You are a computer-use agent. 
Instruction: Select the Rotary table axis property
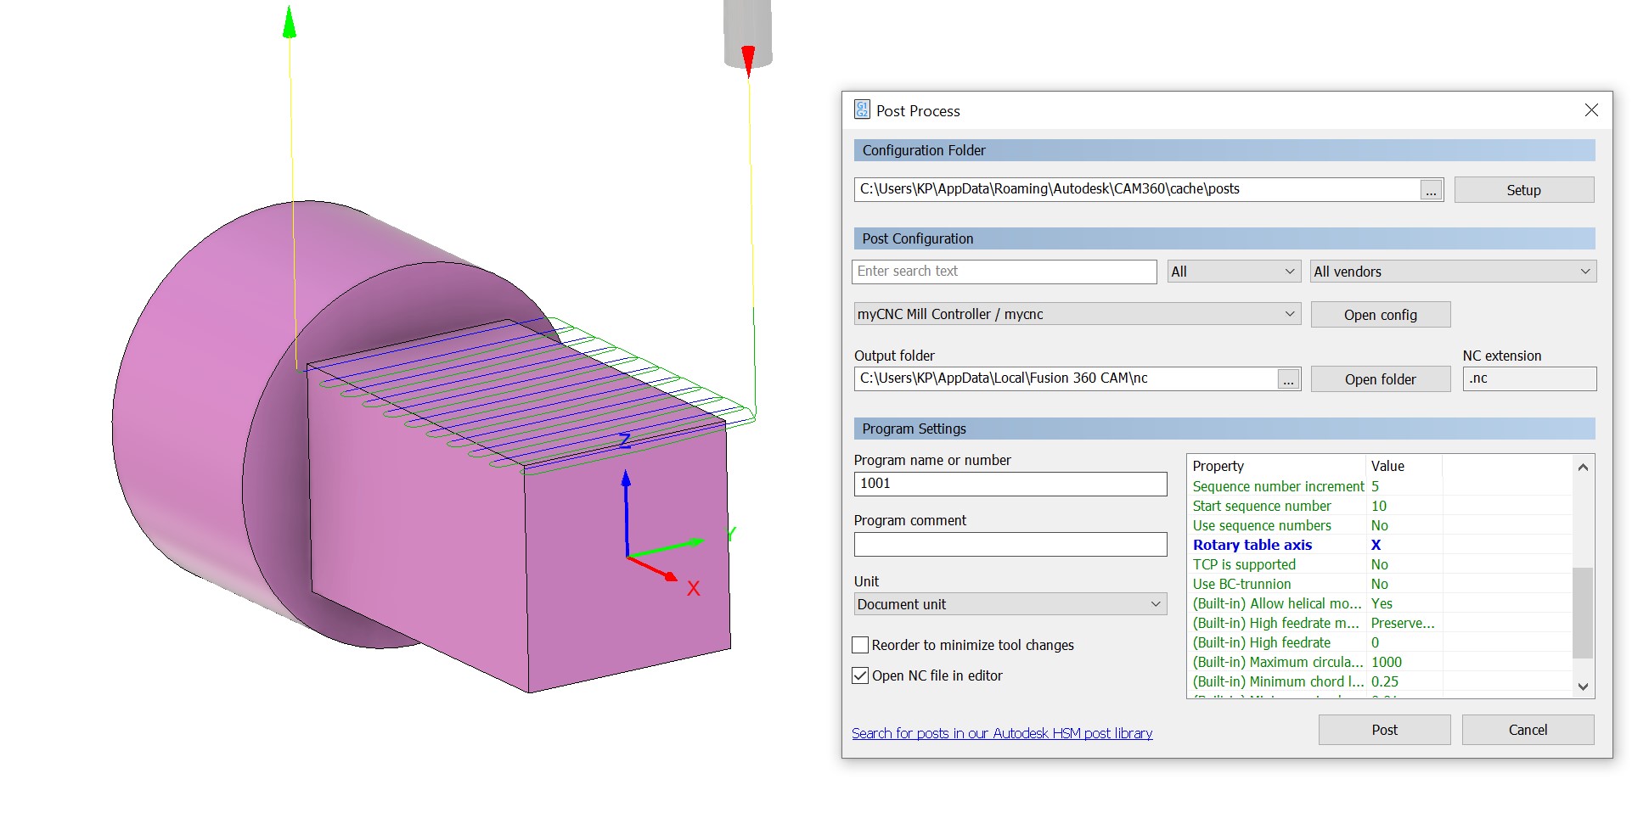(x=1252, y=545)
